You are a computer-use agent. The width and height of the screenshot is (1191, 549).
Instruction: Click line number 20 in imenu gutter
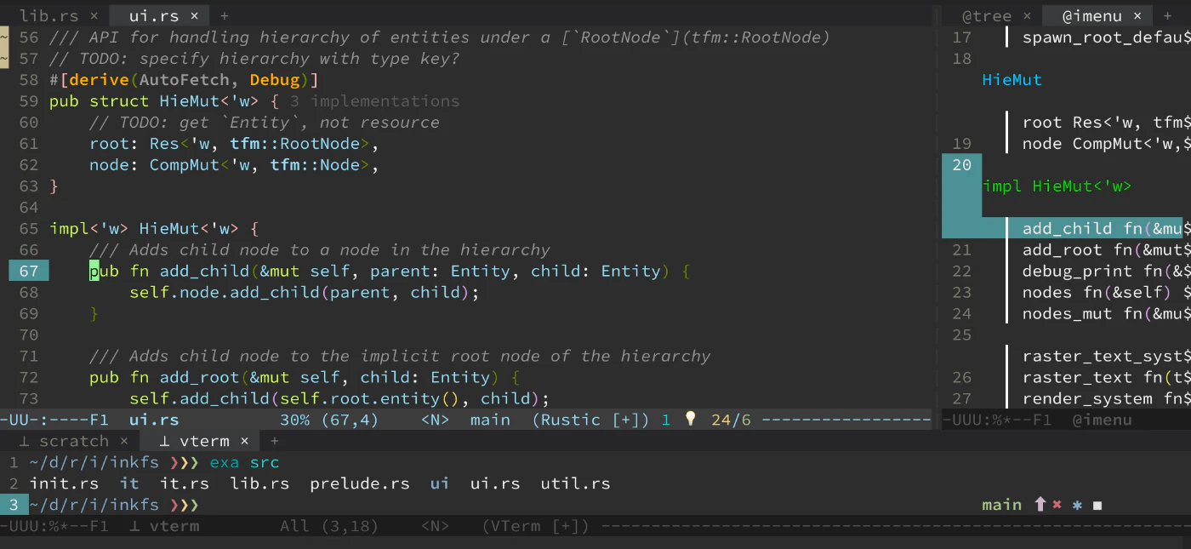tap(962, 164)
